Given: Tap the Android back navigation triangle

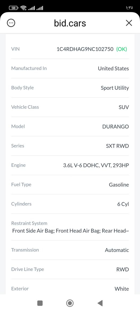Looking at the screenshot, I should 100,303.
